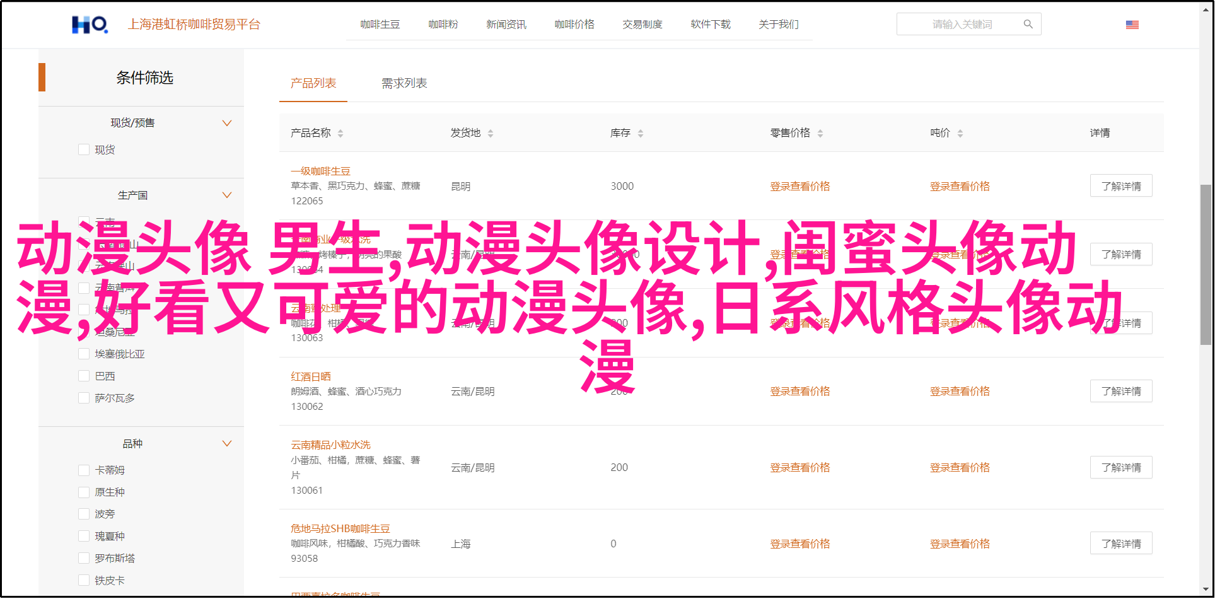Click product code 122065

point(306,201)
